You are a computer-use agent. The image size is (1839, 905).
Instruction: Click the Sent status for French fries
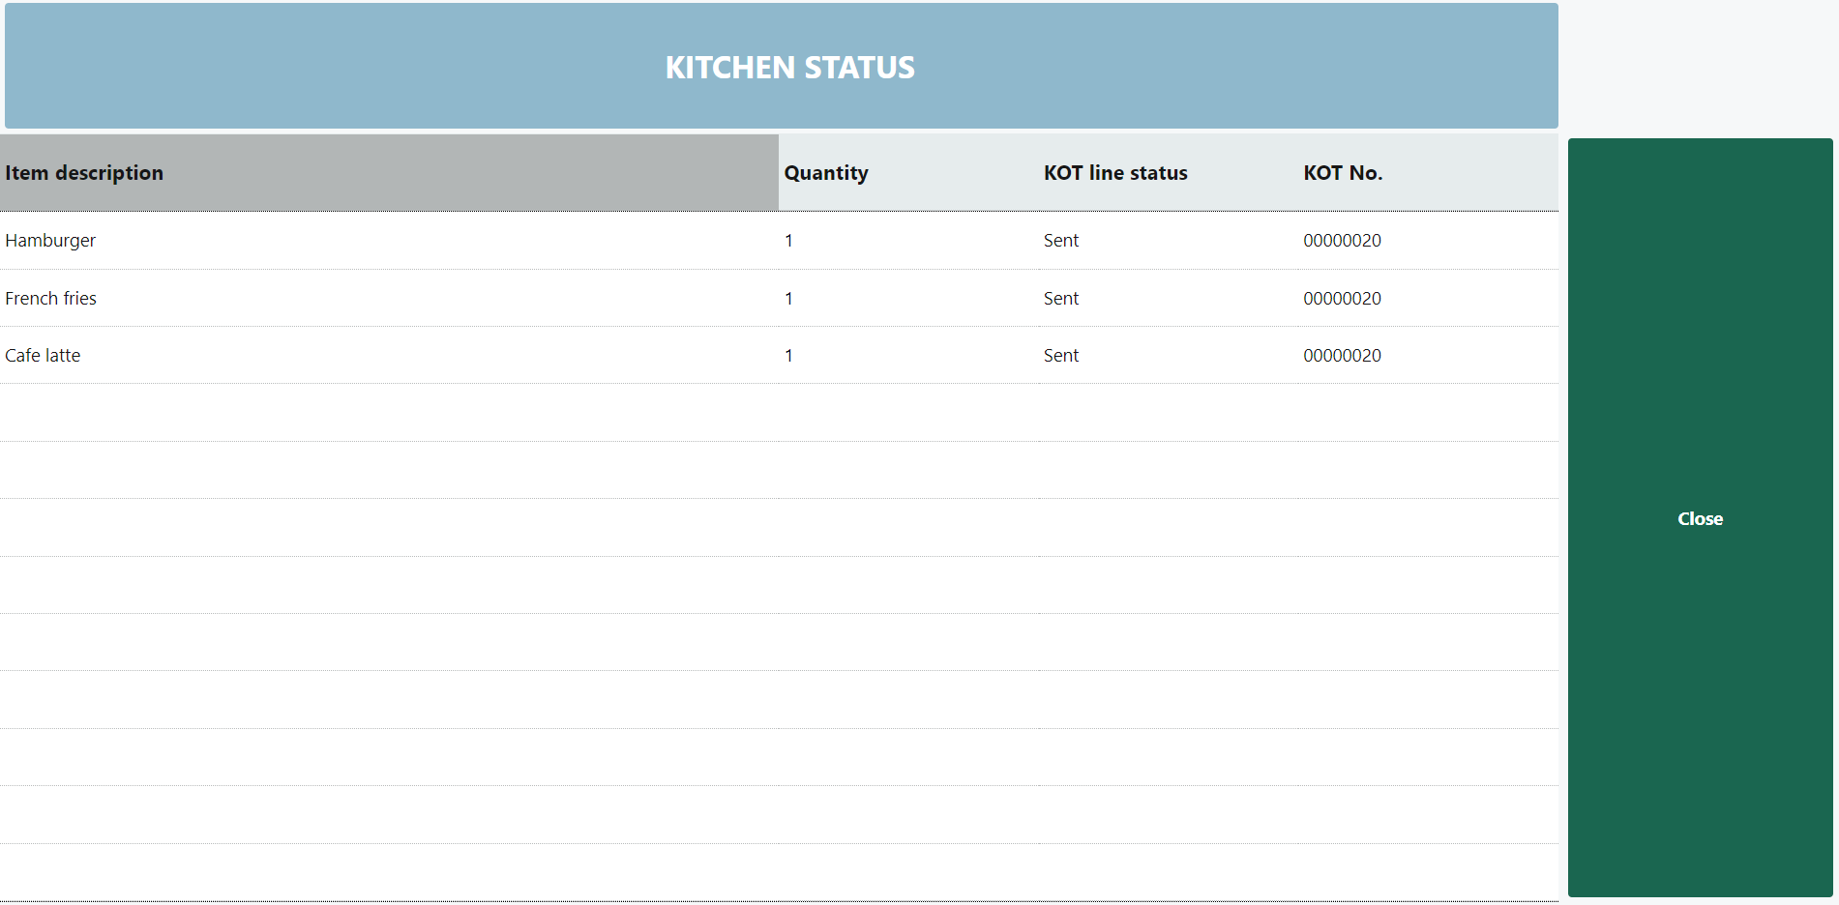click(x=1061, y=299)
